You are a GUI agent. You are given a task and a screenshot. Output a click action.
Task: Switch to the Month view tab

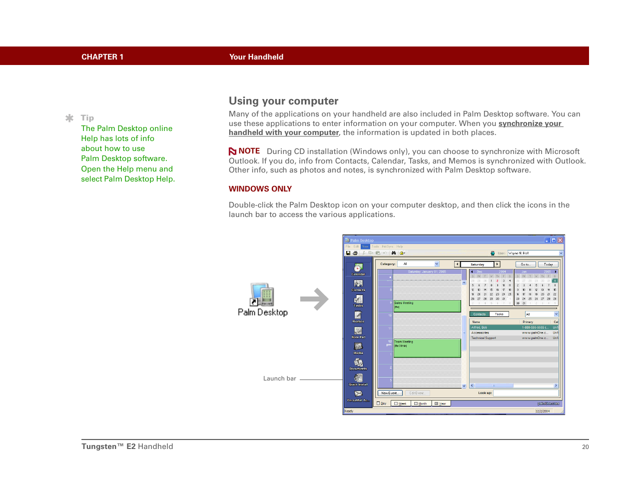(x=421, y=403)
